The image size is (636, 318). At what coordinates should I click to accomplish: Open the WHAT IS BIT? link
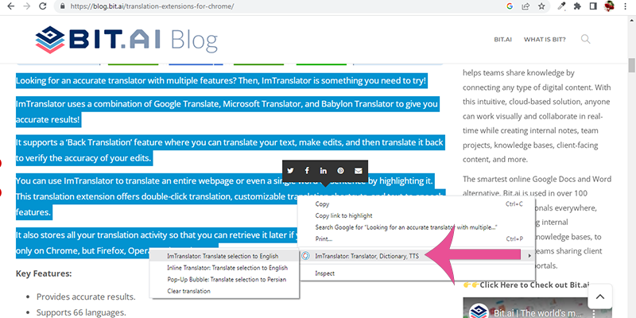pos(544,39)
